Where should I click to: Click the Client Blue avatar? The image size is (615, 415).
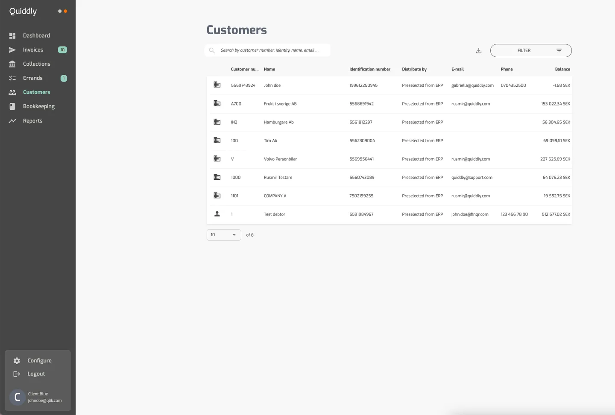[18, 397]
